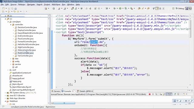Image resolution: width=194 pixels, height=109 pixels.
Task: Switch to Details (jBPM 4) tab
Action: click(85, 91)
